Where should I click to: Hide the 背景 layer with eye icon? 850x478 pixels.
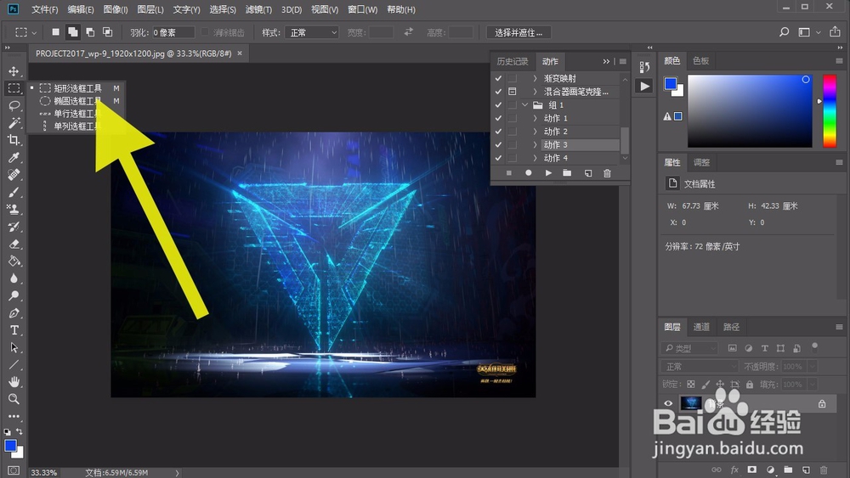668,403
